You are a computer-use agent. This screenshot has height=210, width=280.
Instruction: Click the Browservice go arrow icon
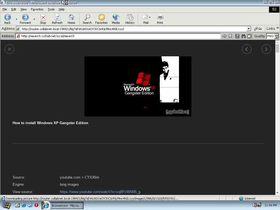(224, 36)
